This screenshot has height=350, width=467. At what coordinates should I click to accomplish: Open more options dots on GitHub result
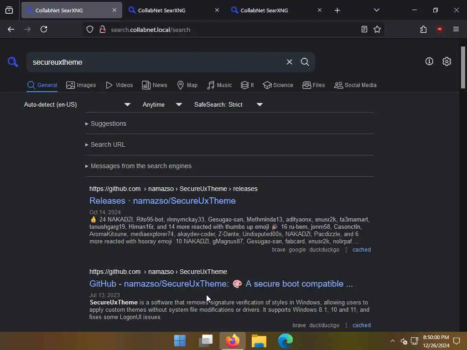(x=346, y=325)
